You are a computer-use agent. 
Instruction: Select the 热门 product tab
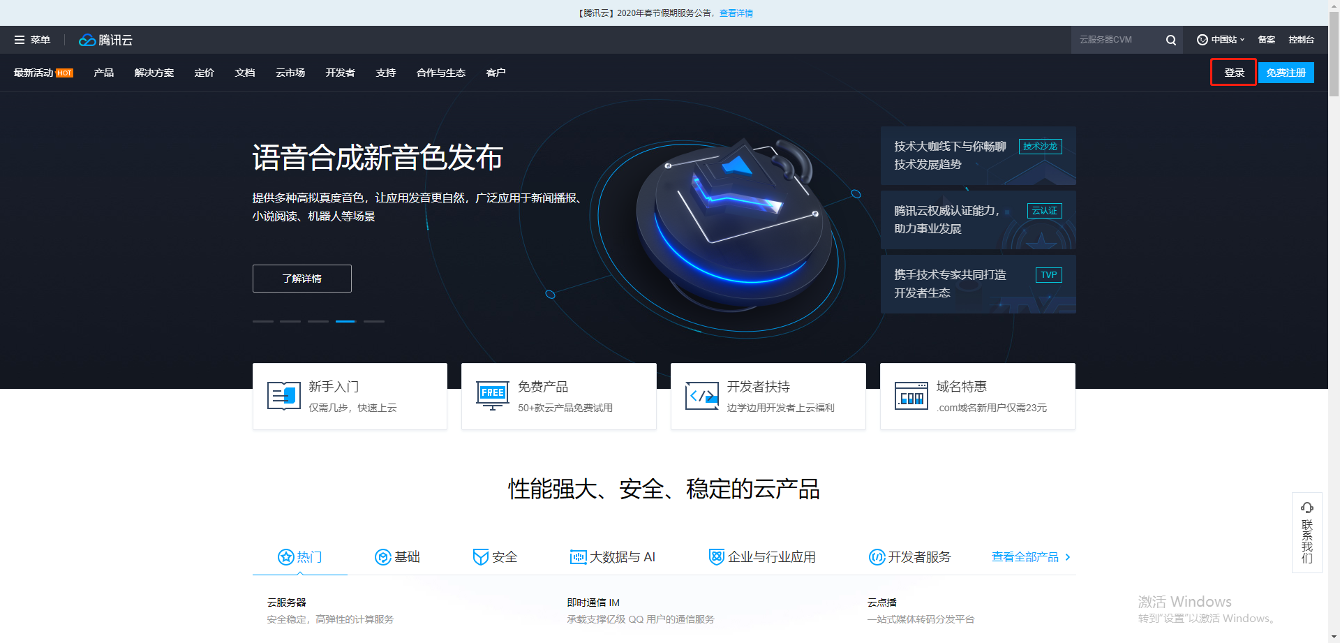tap(300, 556)
